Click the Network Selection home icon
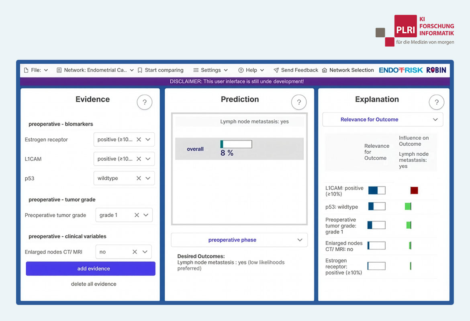This screenshot has height=321, width=470. (x=325, y=70)
